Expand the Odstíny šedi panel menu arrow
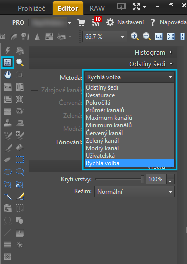The image size is (187, 264). point(171,64)
